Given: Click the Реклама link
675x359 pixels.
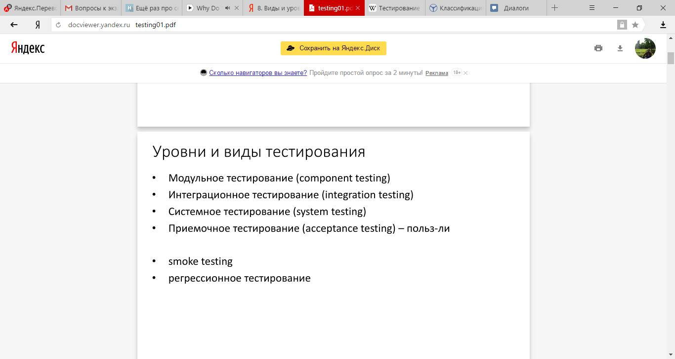Looking at the screenshot, I should [437, 73].
